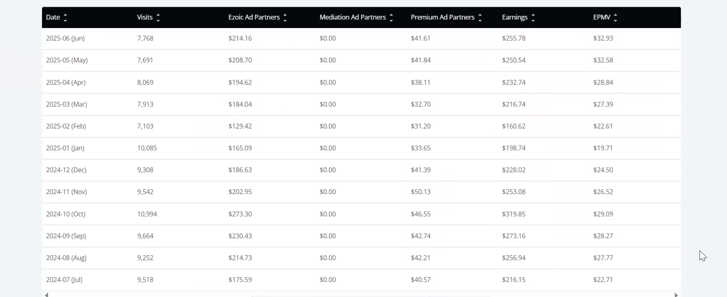This screenshot has width=727, height=297.
Task: Click the left horizontal scroll arrow
Action: pos(46,295)
